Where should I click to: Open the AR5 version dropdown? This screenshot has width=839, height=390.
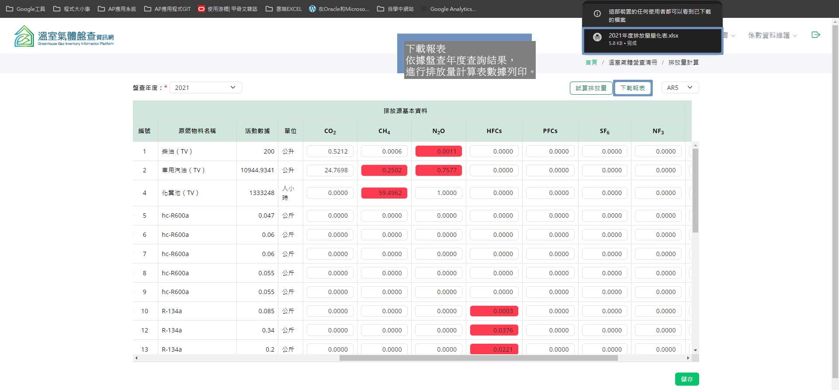pyautogui.click(x=680, y=88)
